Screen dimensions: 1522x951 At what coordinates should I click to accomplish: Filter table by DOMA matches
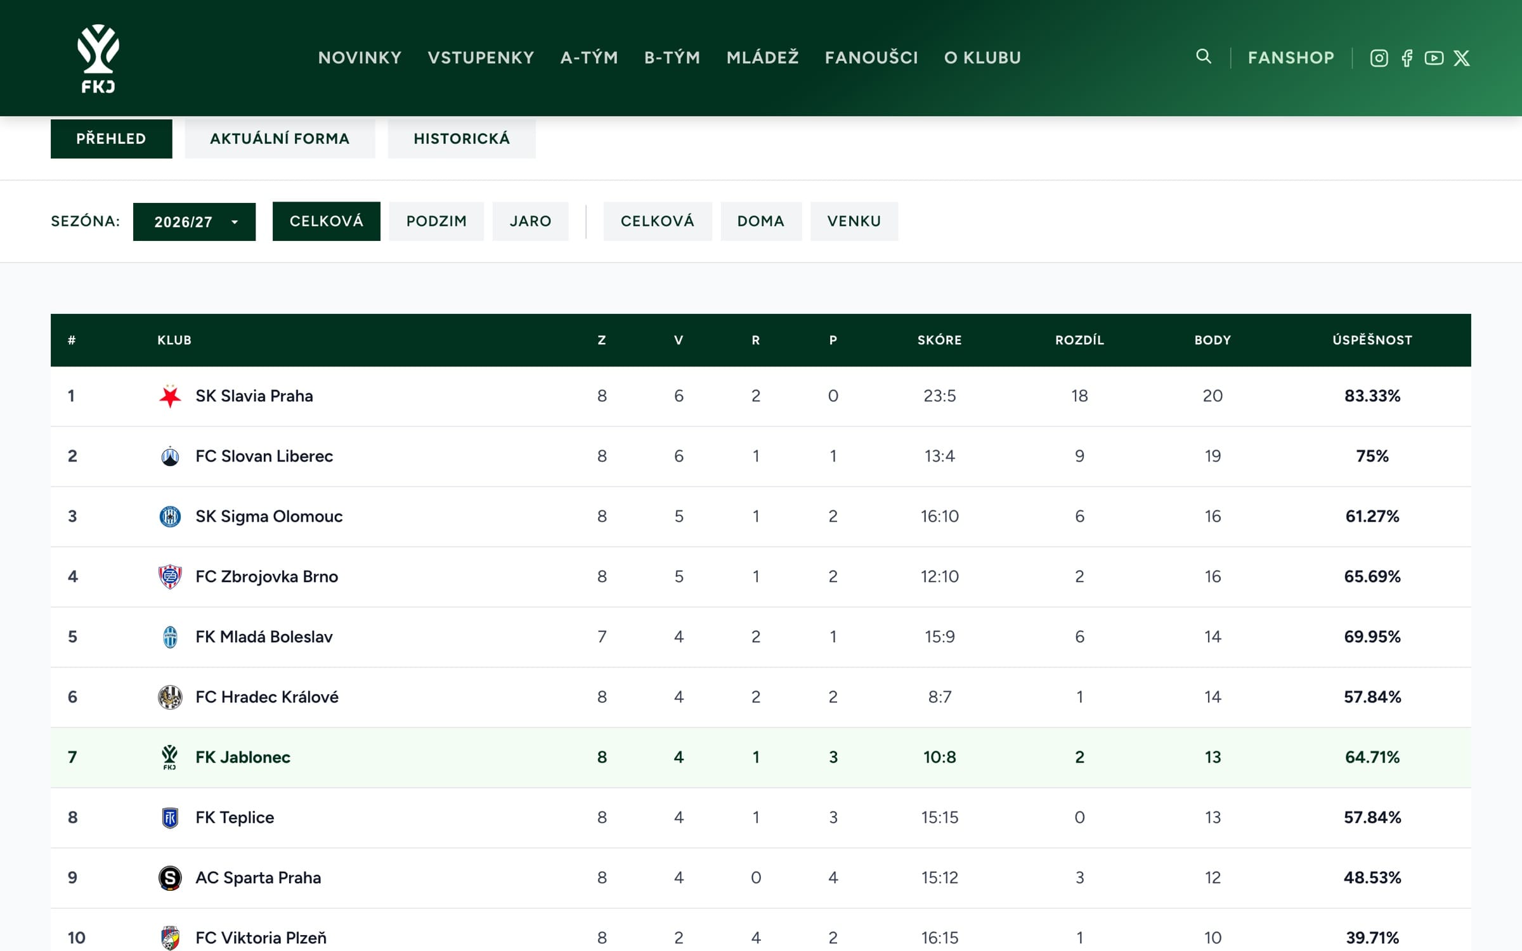[x=761, y=221]
